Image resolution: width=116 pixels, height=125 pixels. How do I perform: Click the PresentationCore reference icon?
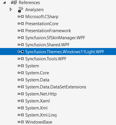(x=21, y=24)
